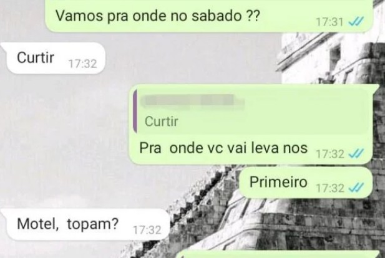Tap the double check mark beside 17:31
The height and width of the screenshot is (258, 385).
[x=356, y=22]
